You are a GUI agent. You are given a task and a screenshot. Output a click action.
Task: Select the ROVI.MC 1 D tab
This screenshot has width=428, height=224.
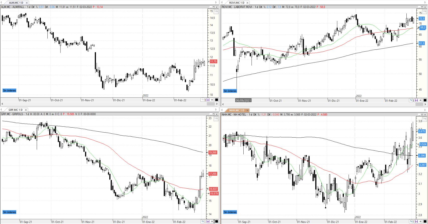tap(237, 3)
